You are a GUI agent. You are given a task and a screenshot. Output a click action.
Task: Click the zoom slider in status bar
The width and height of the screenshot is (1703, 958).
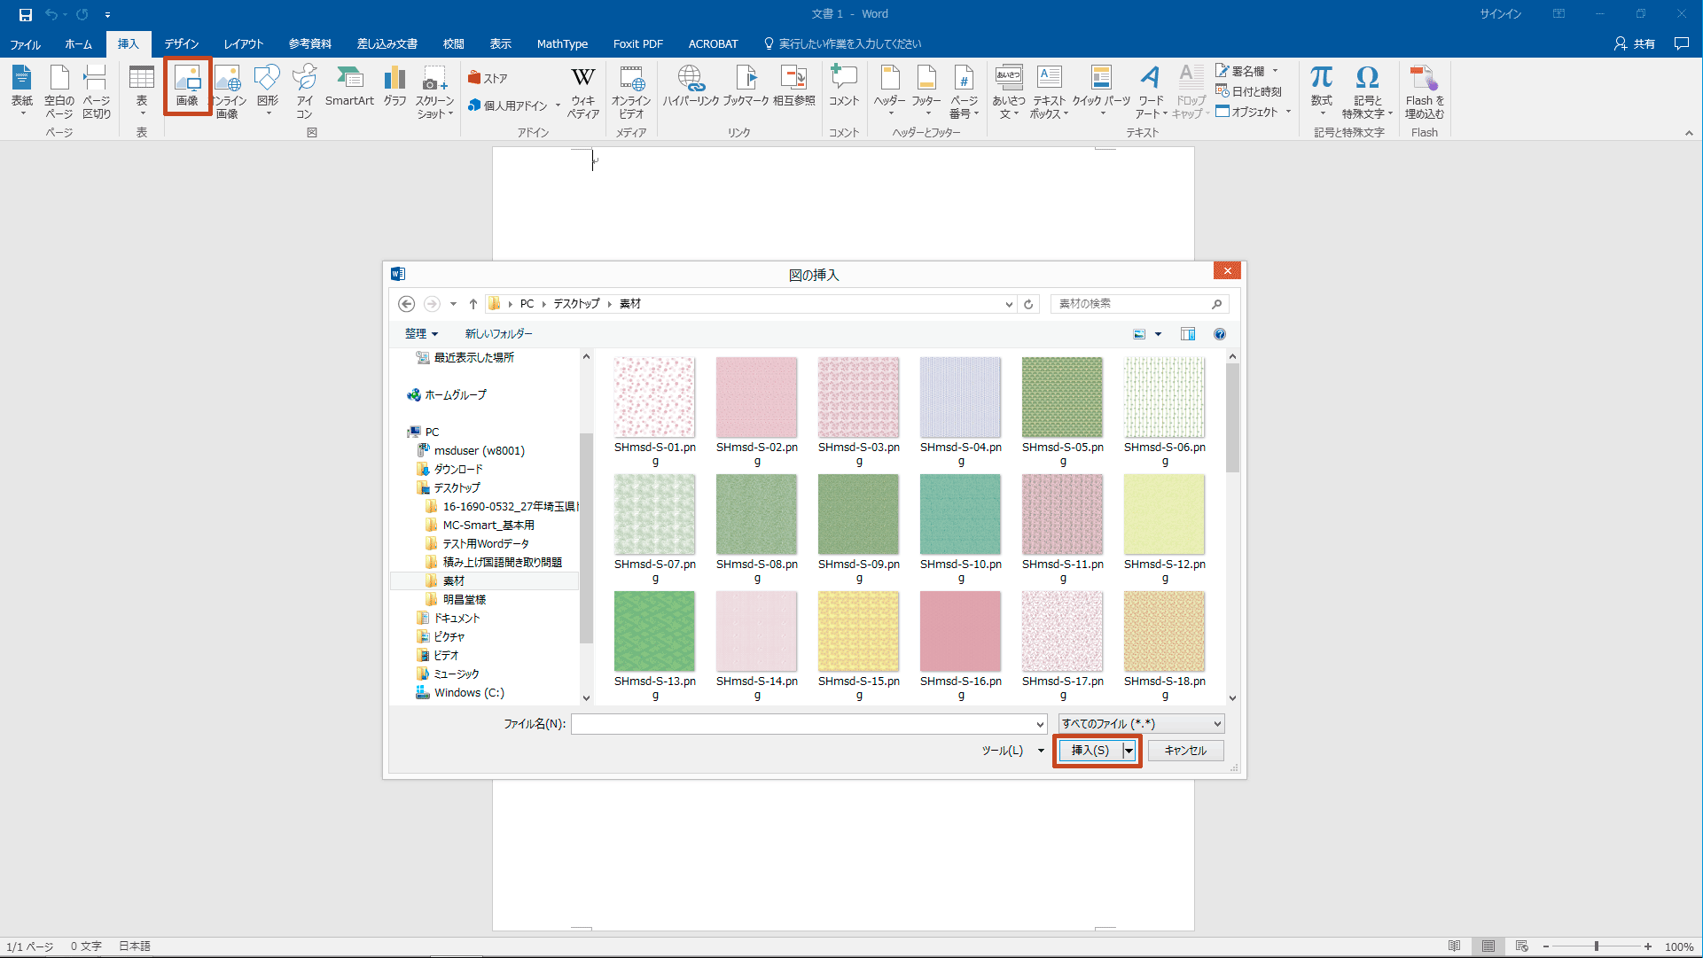tap(1596, 946)
